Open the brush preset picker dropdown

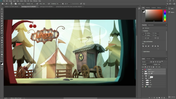click(x=13, y=4)
